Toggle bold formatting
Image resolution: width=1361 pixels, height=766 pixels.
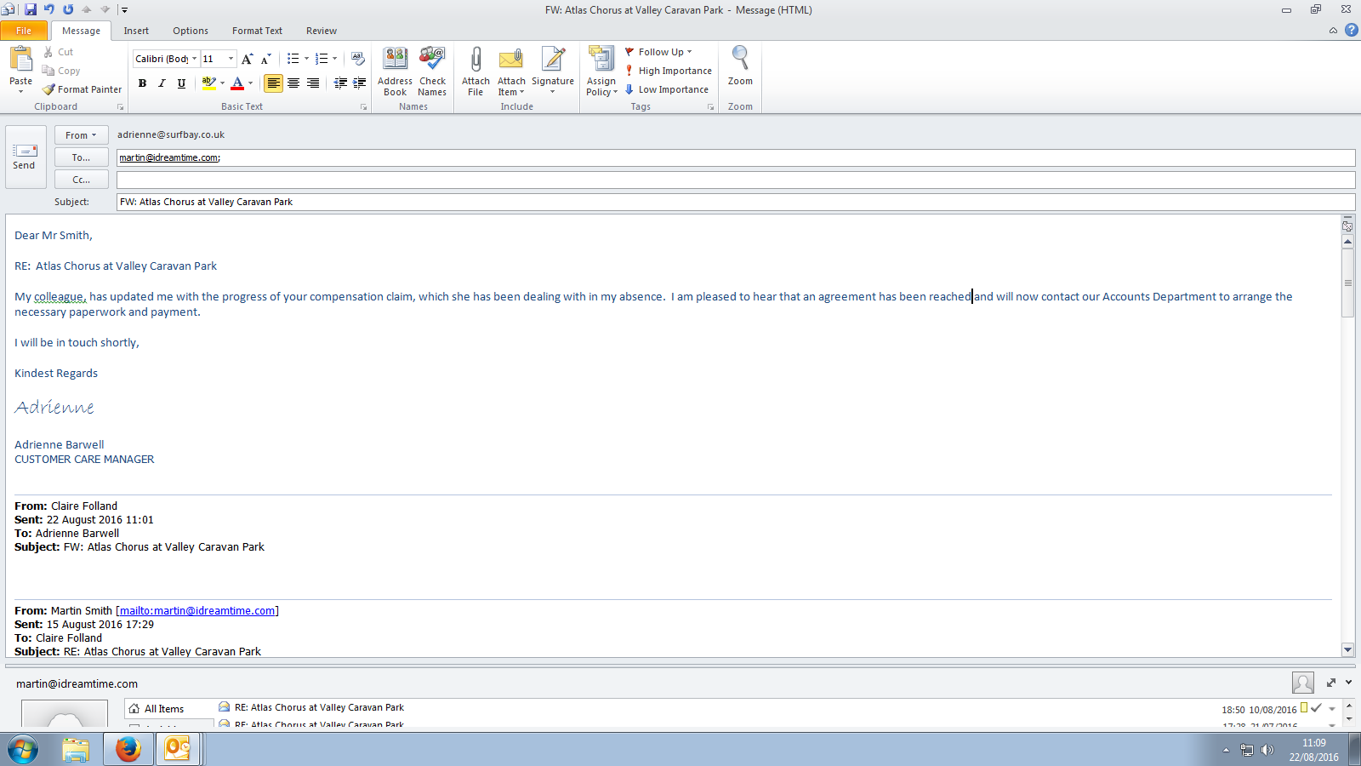[142, 83]
